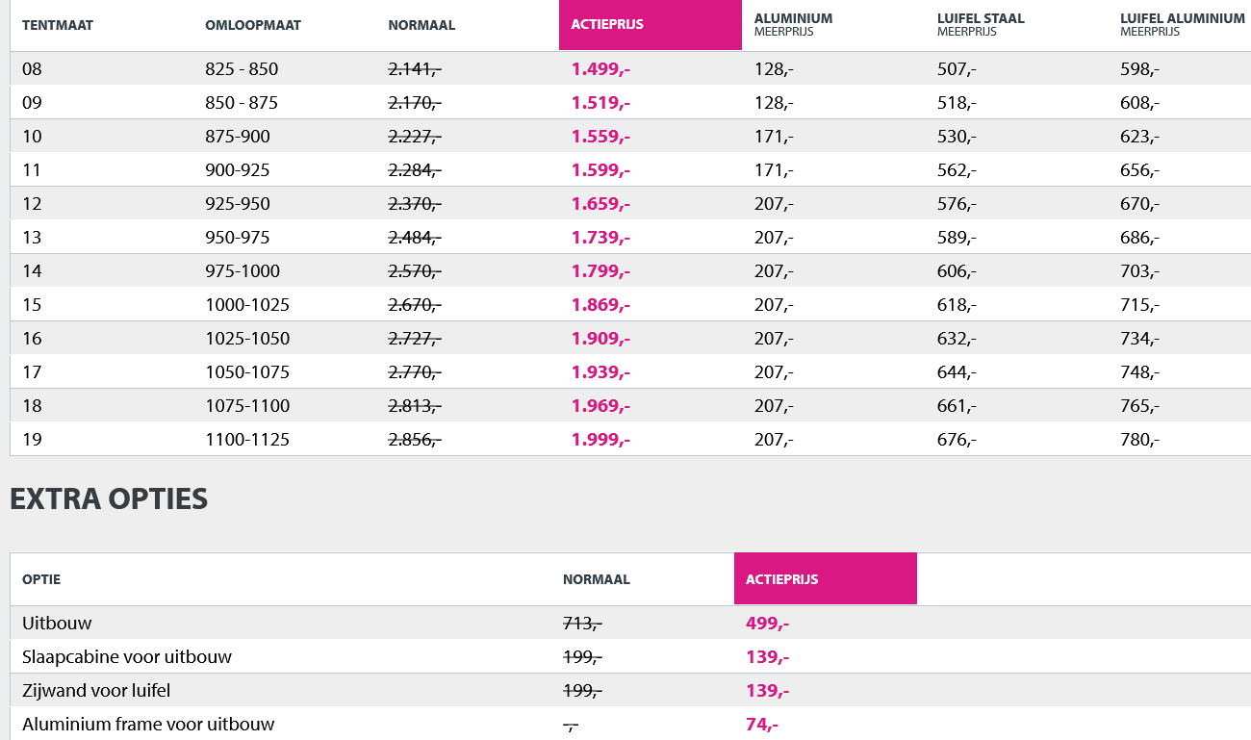1251x740 pixels.
Task: Click the TENTMAAT column header
Action: point(58,25)
